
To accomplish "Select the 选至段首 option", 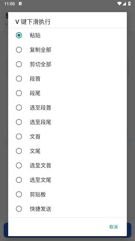I will 67,107.
